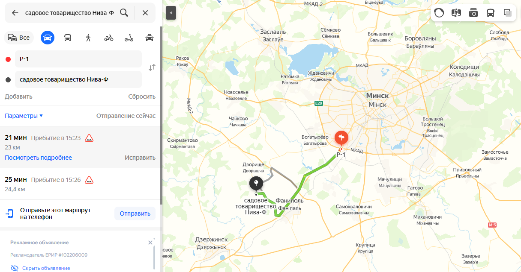The width and height of the screenshot is (521, 272).
Task: Click the side panel vertical scrollbar
Action: click(x=161, y=115)
